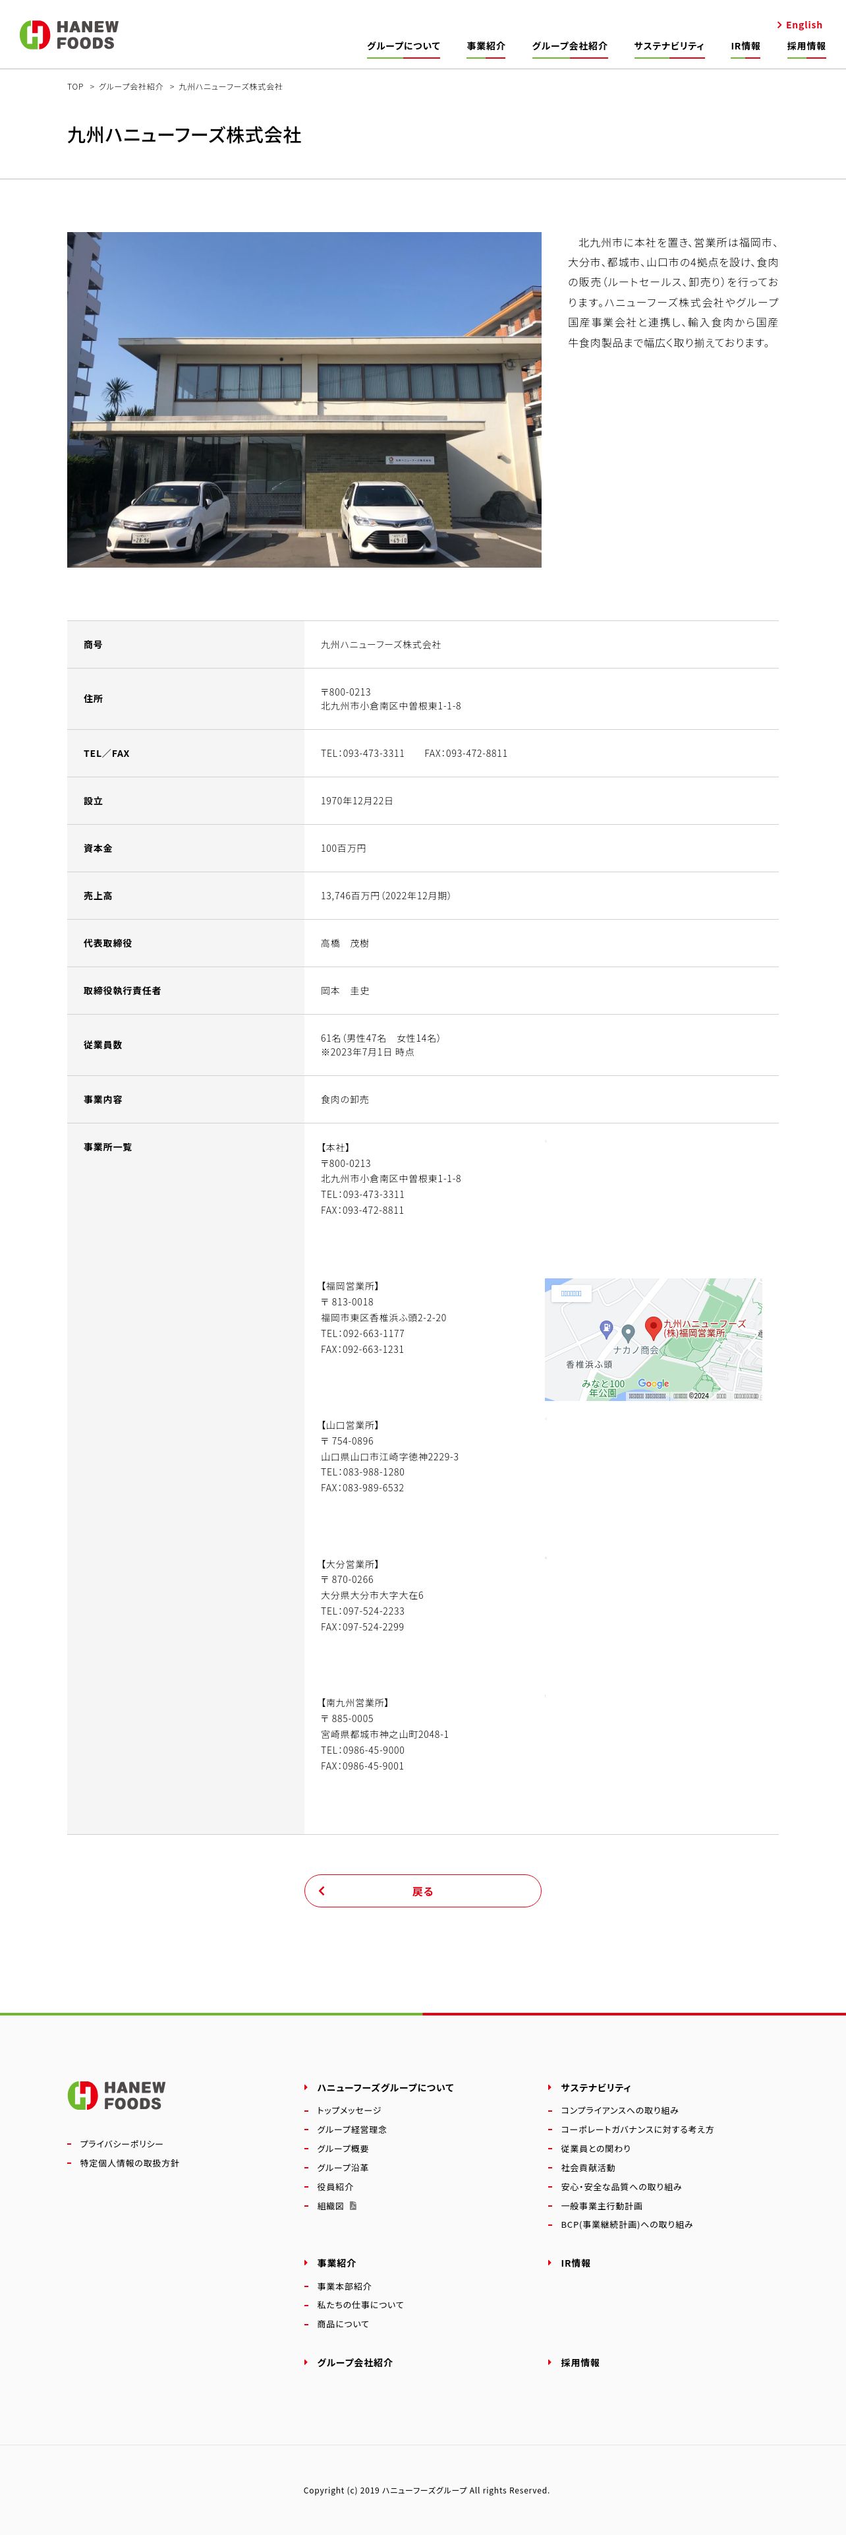The height and width of the screenshot is (2535, 846).
Task: Open BCP(事業継続計画)への取り組み link
Action: (x=627, y=2225)
